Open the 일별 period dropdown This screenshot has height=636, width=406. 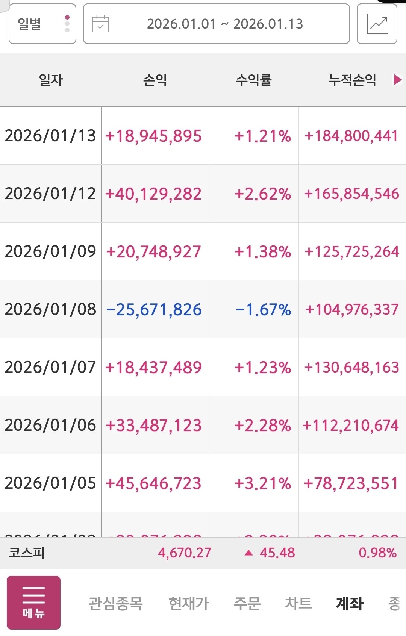pyautogui.click(x=42, y=24)
